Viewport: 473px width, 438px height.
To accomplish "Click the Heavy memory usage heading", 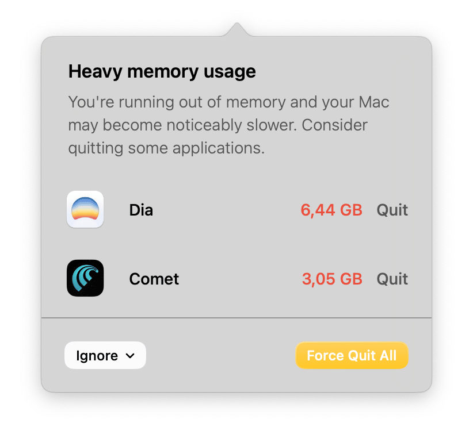I will [x=162, y=72].
